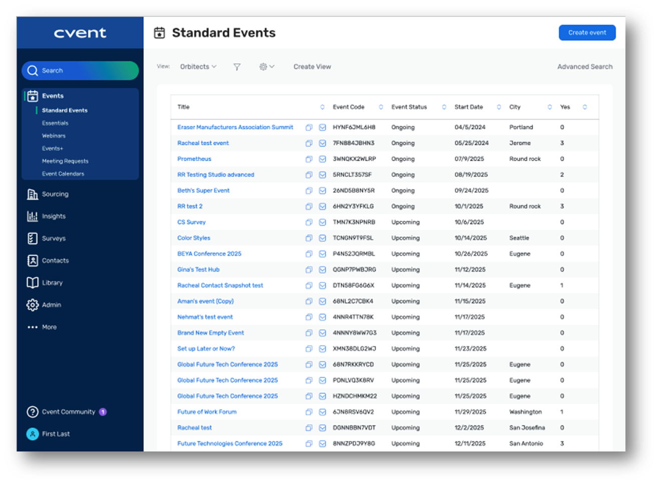
Task: Open the Surveys checklist icon
Action: [33, 238]
